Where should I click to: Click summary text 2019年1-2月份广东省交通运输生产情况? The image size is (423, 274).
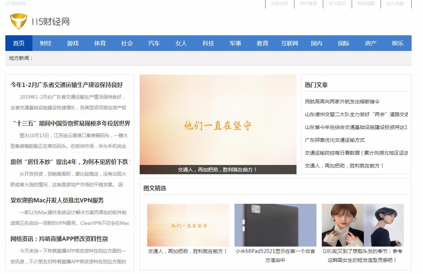68,102
